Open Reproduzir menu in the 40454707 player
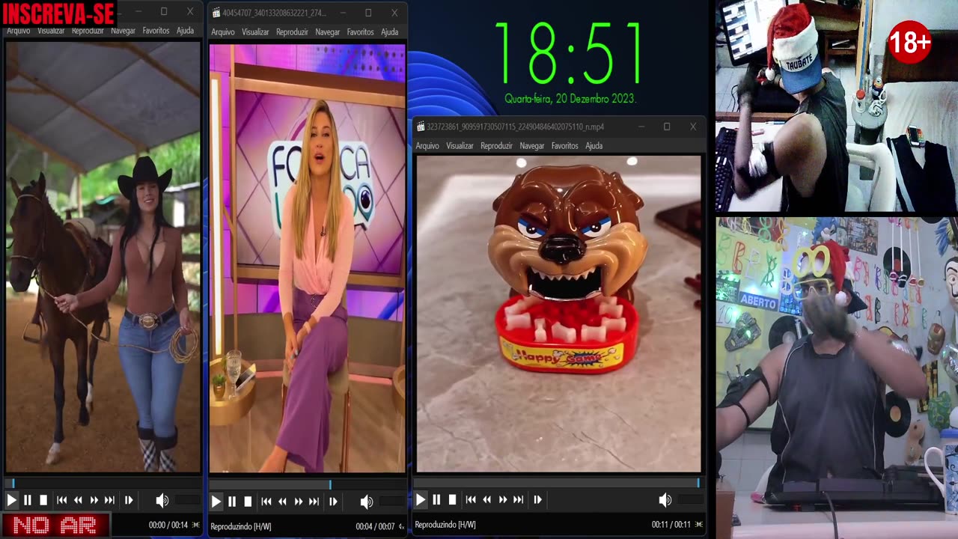Screen dimensions: 958x539 point(292,32)
